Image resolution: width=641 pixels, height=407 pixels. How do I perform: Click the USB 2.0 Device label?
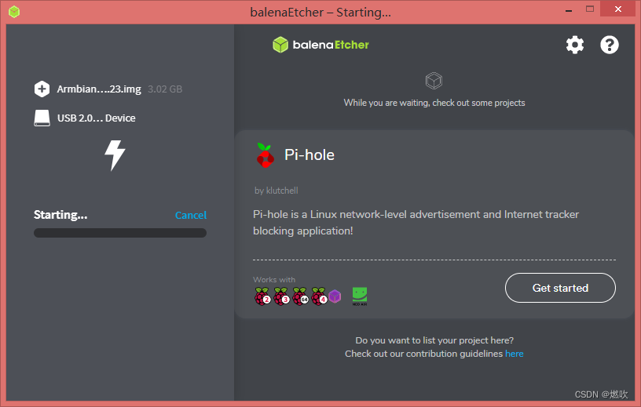click(x=96, y=118)
